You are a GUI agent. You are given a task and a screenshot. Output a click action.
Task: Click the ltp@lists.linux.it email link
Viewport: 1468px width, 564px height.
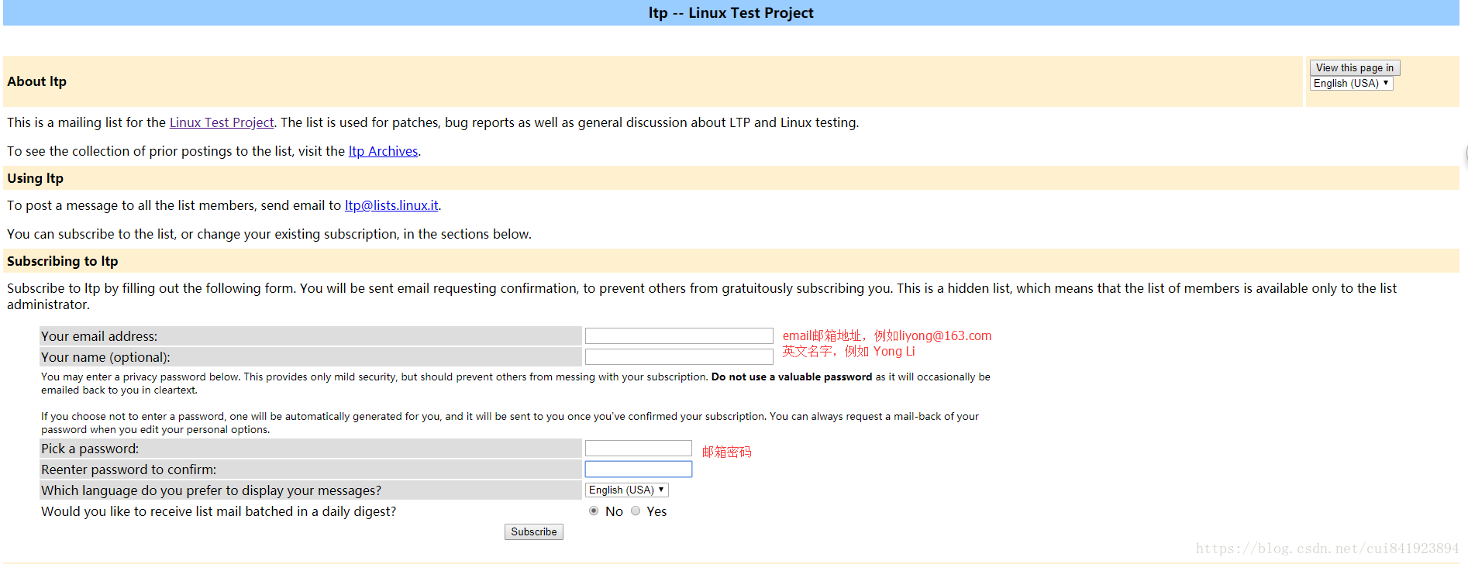(x=391, y=205)
